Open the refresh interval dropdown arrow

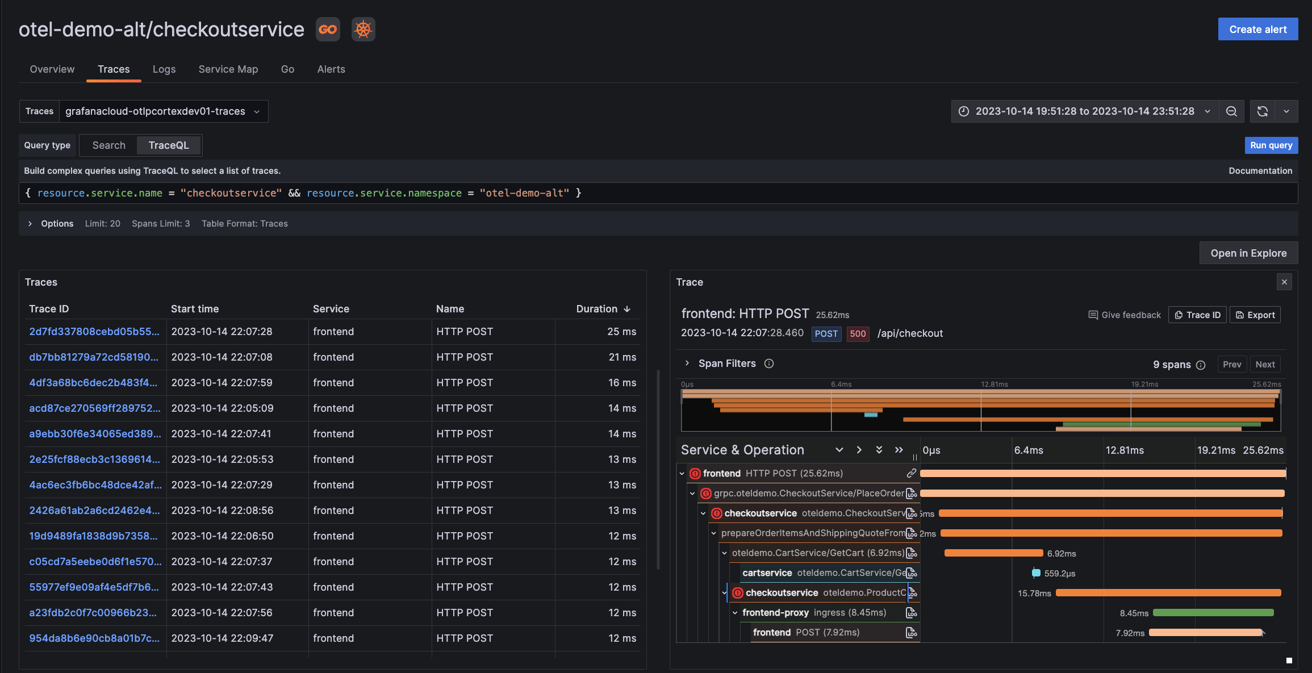pyautogui.click(x=1286, y=111)
